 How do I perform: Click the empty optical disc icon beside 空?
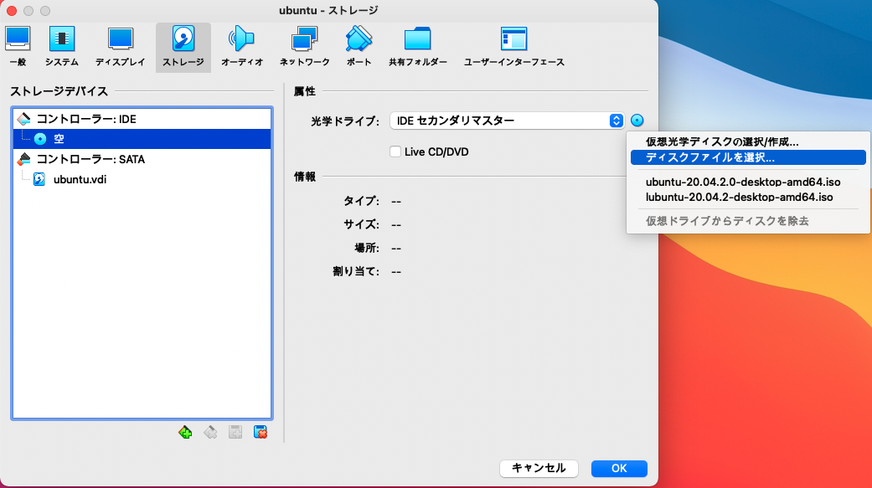(x=40, y=139)
